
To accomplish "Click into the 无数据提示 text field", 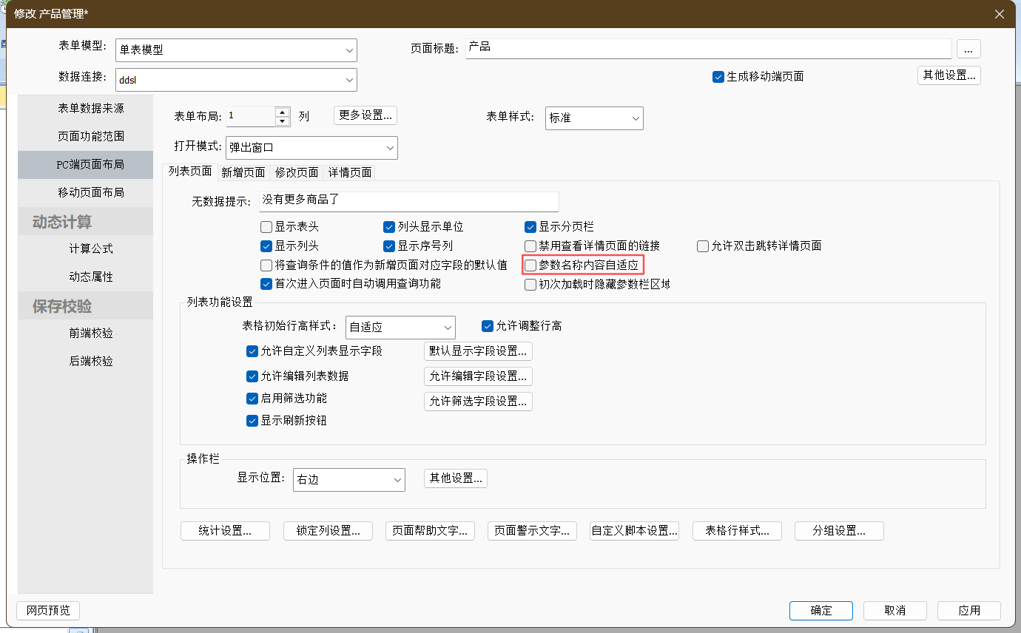I will pos(408,201).
